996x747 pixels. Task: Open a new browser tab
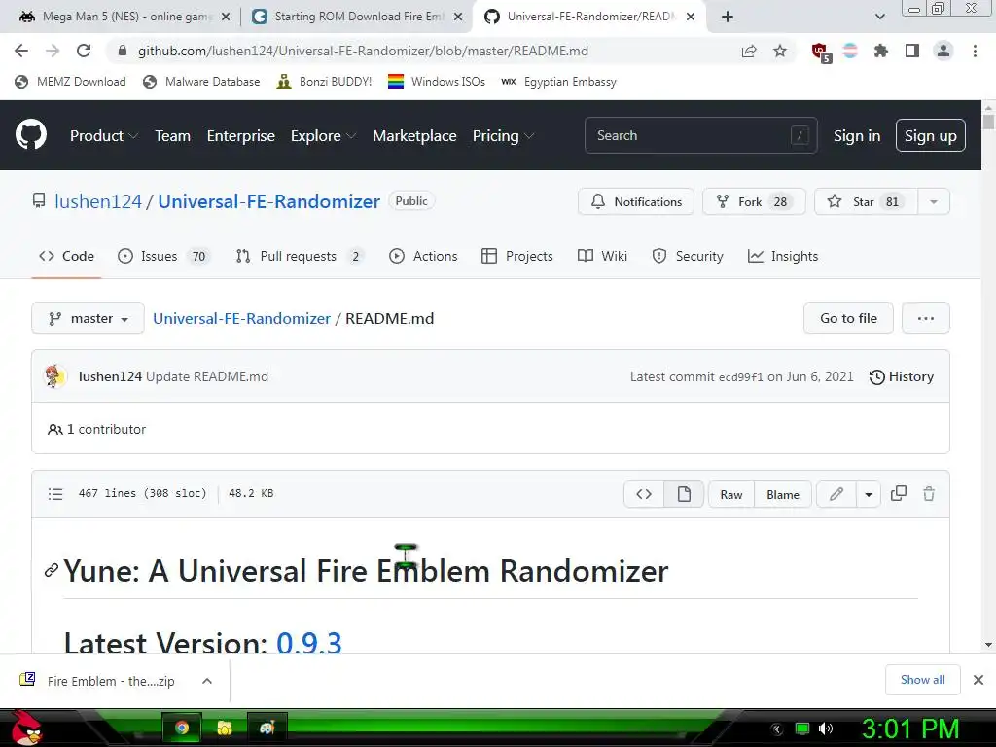coord(728,17)
